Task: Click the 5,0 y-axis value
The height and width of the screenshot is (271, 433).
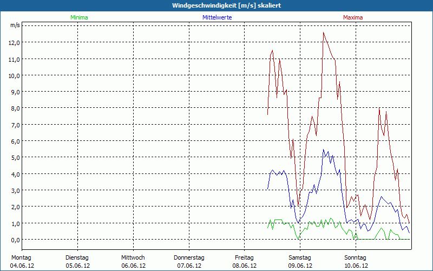Action: 16,158
